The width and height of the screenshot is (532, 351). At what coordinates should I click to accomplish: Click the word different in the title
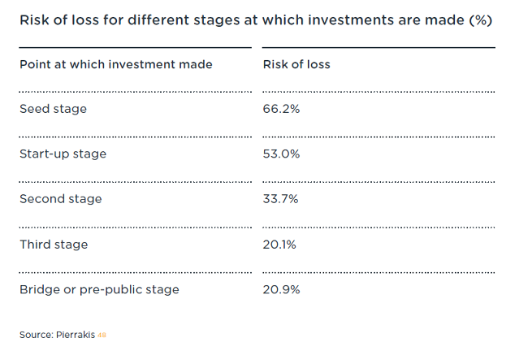coord(161,19)
